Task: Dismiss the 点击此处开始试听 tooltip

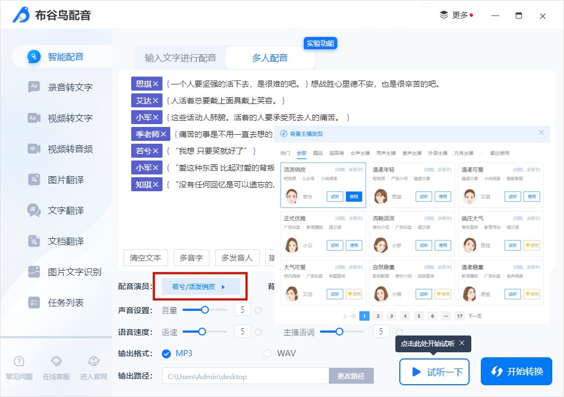Action: pos(462,343)
